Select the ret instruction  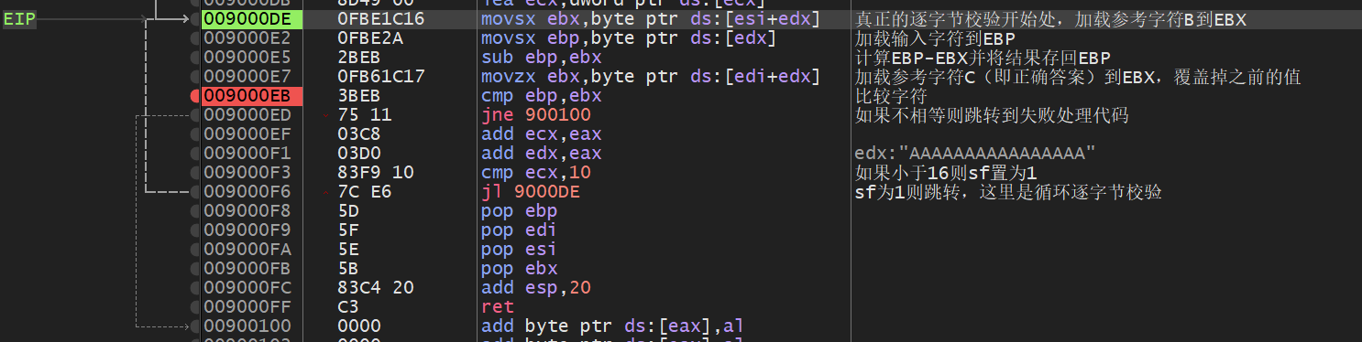click(497, 306)
